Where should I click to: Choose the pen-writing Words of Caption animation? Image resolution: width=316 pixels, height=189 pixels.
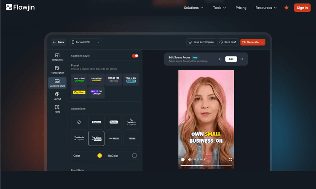point(131,122)
